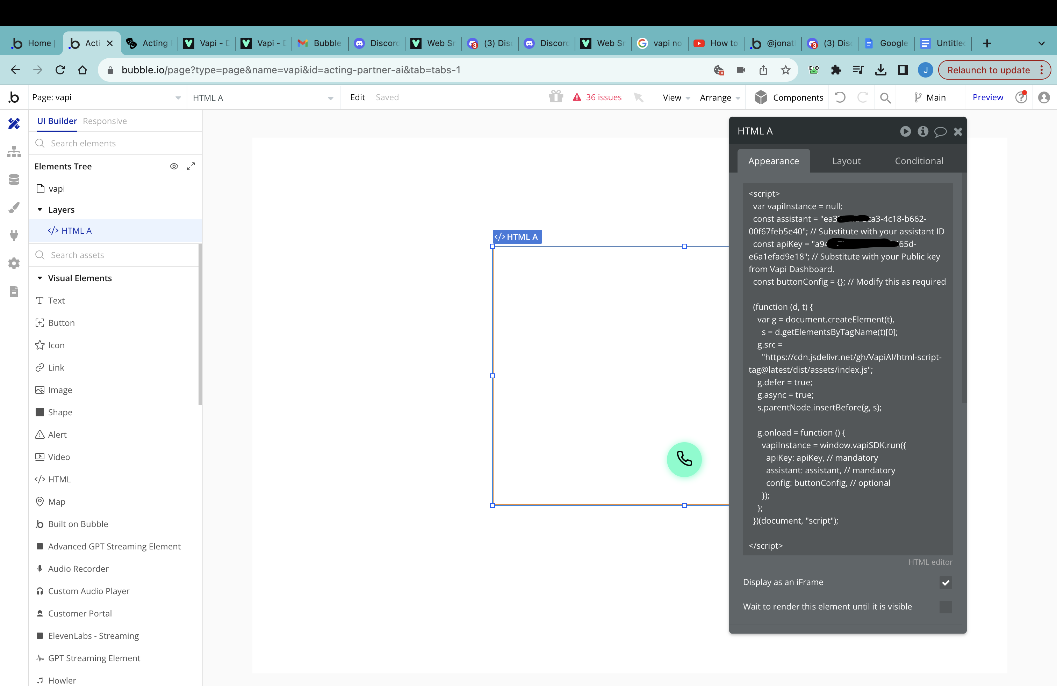Click the info icon on HTML A panel
Viewport: 1057px width, 686px height.
(923, 131)
